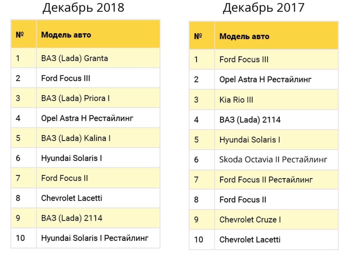Click Ford Focus II Рестайлинг row
The height and width of the screenshot is (254, 340).
coord(263,180)
